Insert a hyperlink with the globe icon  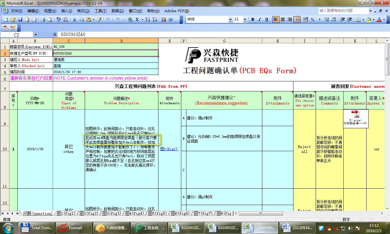pyautogui.click(x=130, y=19)
